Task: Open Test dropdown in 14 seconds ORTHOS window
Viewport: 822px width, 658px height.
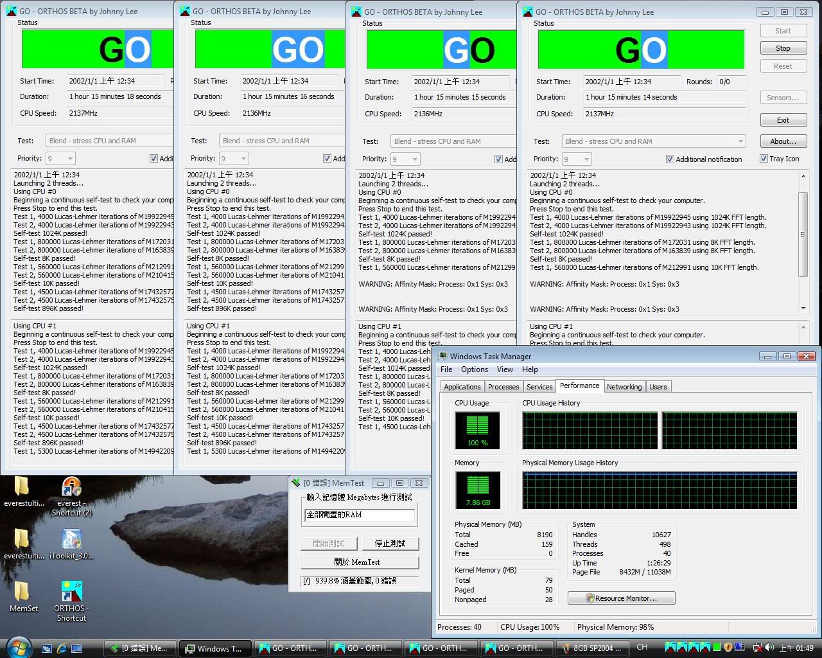Action: coord(654,141)
